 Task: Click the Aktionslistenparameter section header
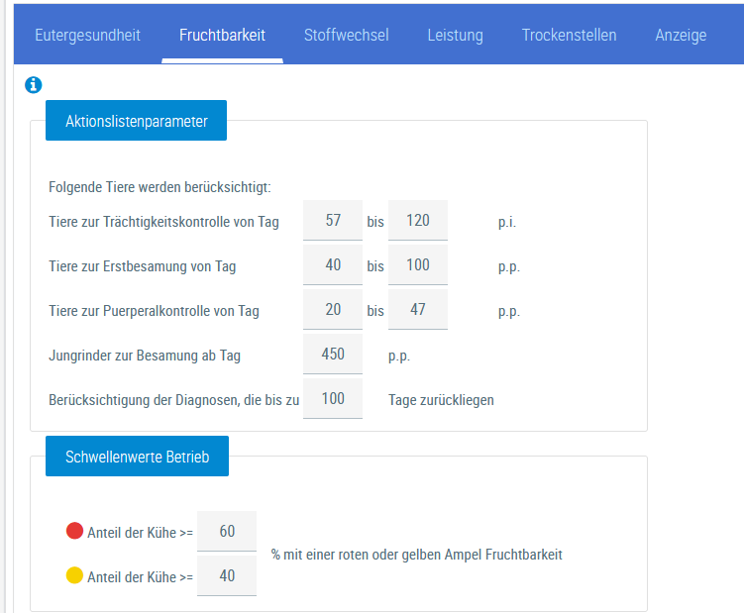(x=137, y=122)
